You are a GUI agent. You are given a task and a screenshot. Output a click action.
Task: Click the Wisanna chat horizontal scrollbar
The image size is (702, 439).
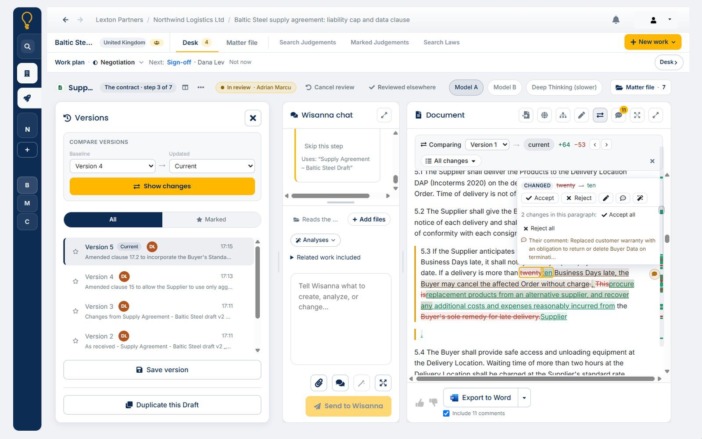coord(330,196)
